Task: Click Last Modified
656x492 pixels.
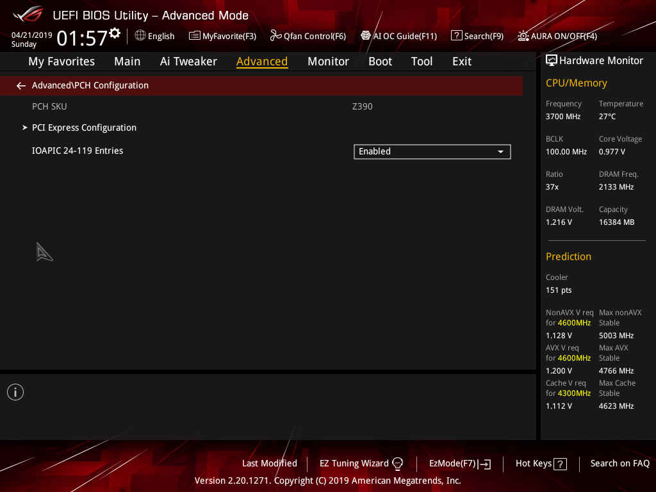Action: pos(270,464)
